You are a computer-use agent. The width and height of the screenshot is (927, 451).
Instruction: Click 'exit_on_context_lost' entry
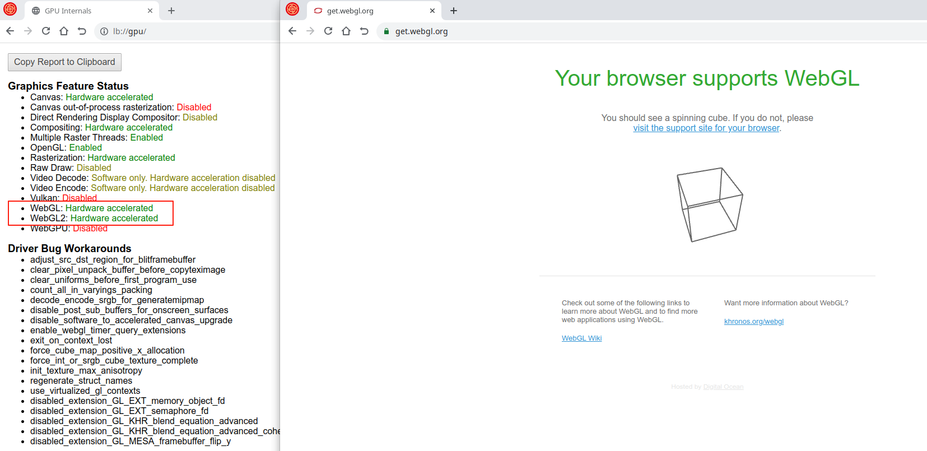point(71,340)
